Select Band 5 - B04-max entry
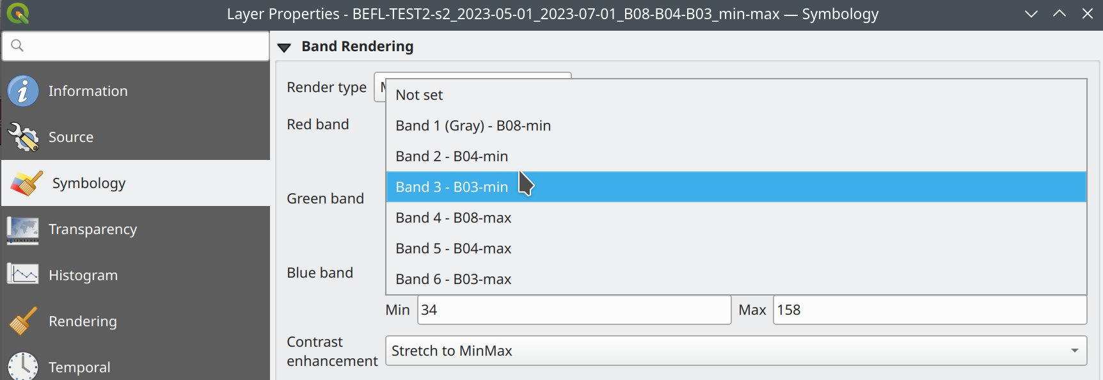This screenshot has width=1103, height=380. coord(453,248)
